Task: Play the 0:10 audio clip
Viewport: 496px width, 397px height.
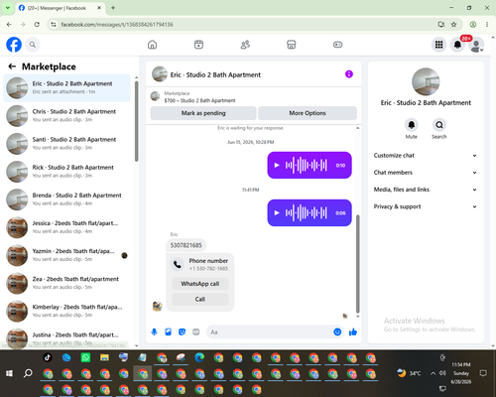Action: pos(277,165)
